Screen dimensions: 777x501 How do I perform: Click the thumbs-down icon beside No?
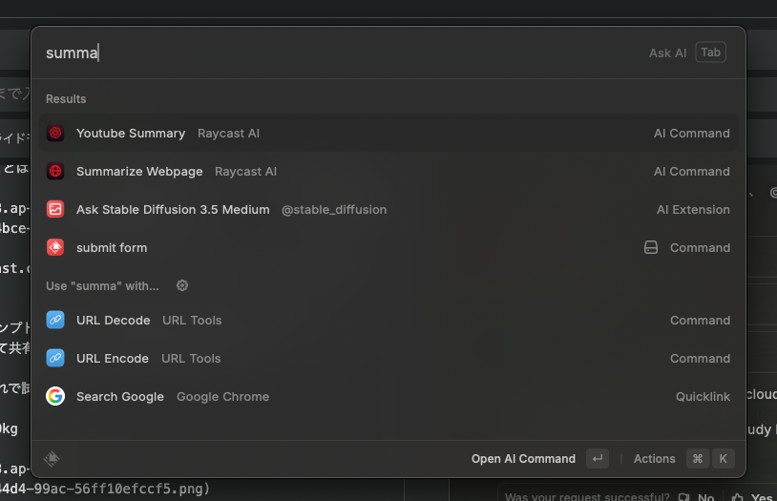coord(684,496)
